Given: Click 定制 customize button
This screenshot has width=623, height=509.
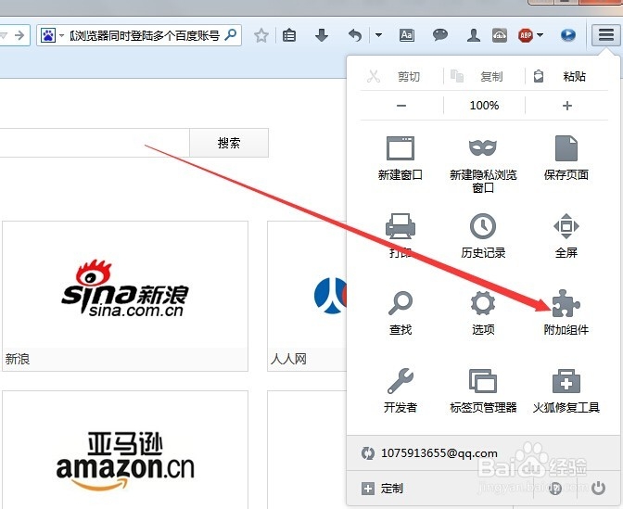Looking at the screenshot, I should click(382, 489).
